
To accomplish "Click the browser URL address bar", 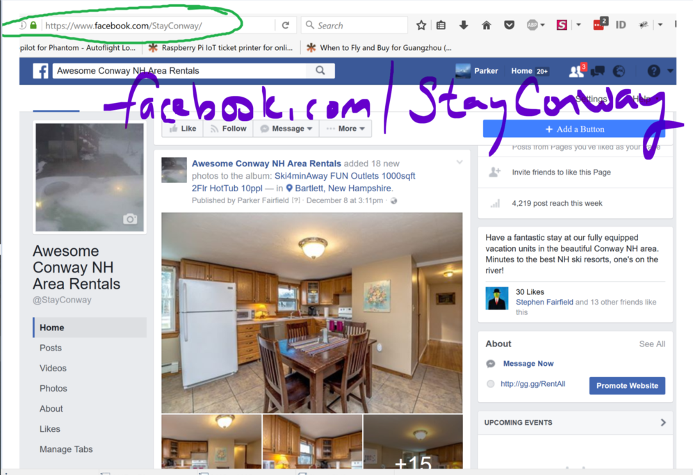I will click(159, 26).
